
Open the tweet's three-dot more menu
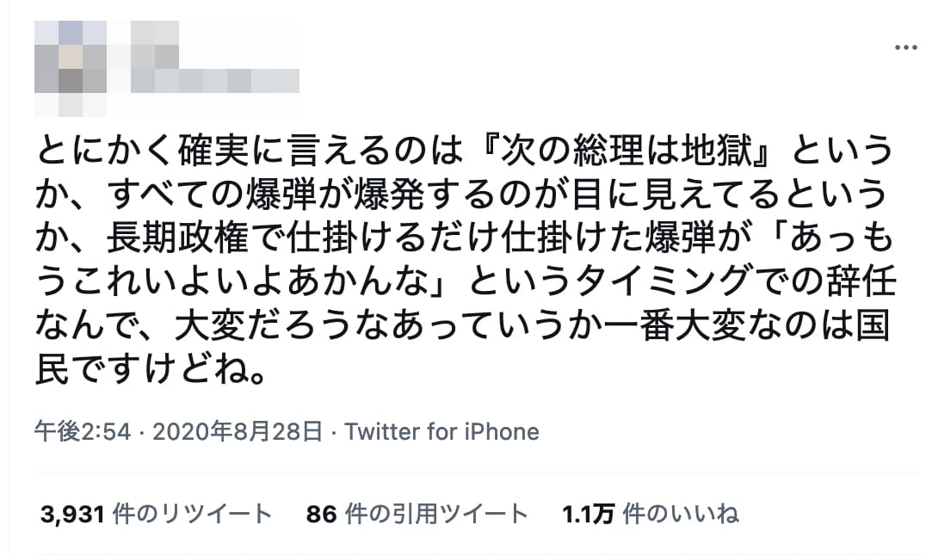(x=905, y=48)
